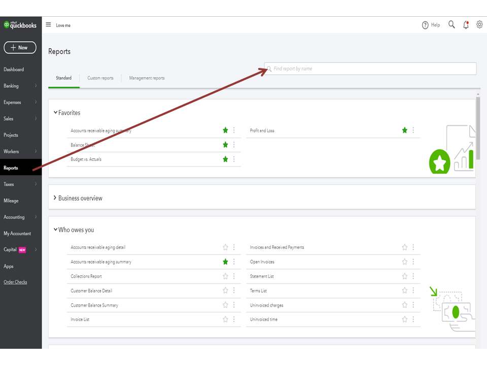The image size is (487, 365).
Task: Switch to the Custom reports tab
Action: [100, 78]
